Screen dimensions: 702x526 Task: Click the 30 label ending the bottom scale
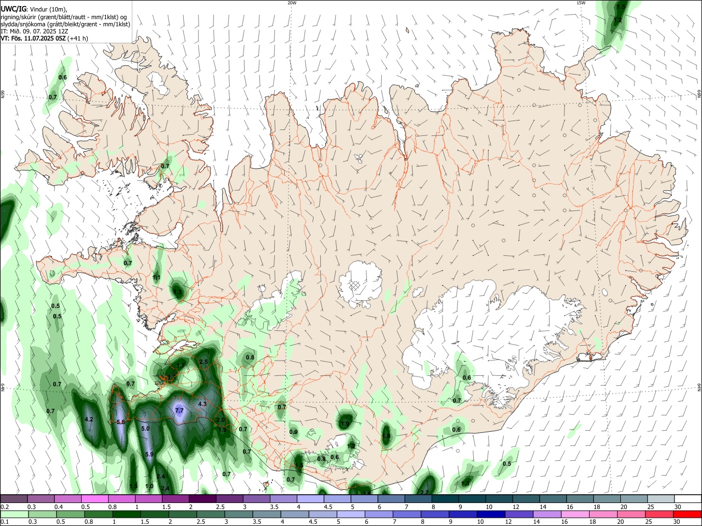[677, 522]
